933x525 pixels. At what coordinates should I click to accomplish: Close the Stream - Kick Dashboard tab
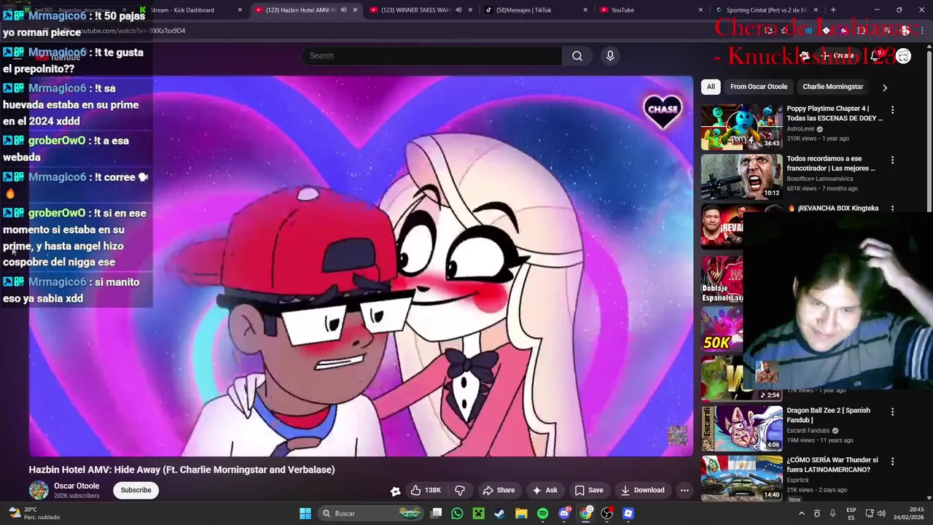pyautogui.click(x=240, y=10)
